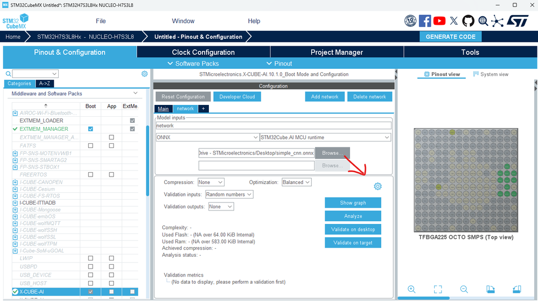538x303 pixels.
Task: Switch to System view
Action: [491, 74]
